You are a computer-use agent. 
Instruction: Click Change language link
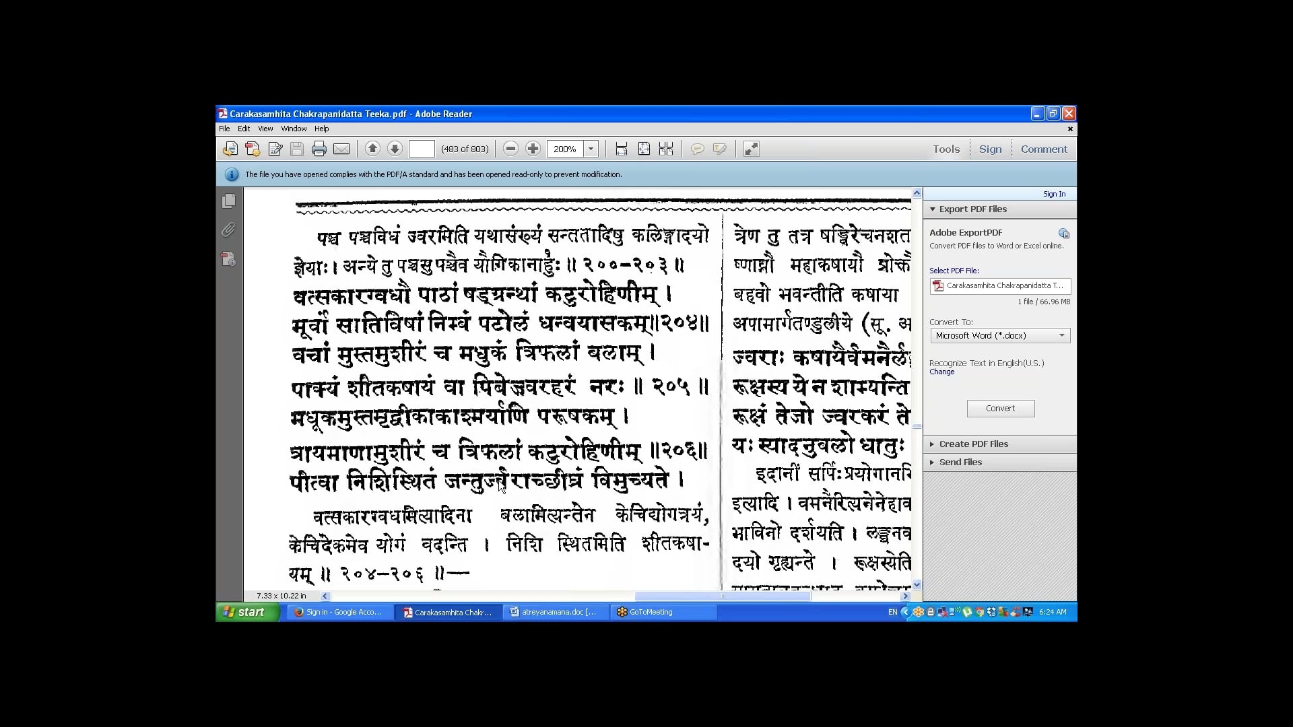tap(941, 372)
